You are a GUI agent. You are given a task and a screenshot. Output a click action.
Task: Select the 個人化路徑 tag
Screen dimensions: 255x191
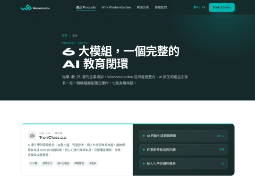(x=63, y=163)
